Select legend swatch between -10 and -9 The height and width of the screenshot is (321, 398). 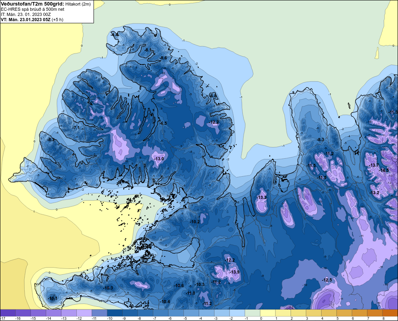pos(115,313)
